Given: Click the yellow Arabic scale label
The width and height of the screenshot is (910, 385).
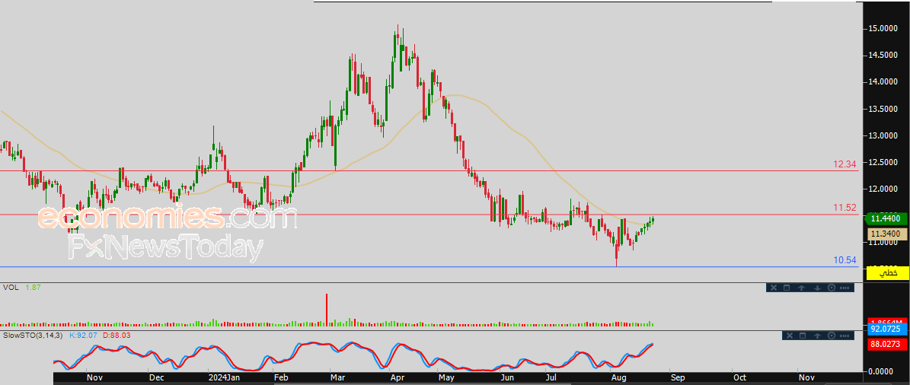Looking at the screenshot, I should pos(887,272).
